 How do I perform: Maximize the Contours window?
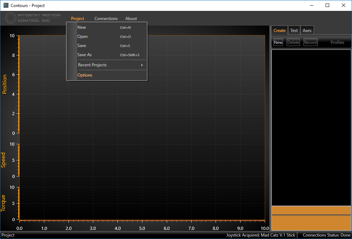tap(327, 5)
